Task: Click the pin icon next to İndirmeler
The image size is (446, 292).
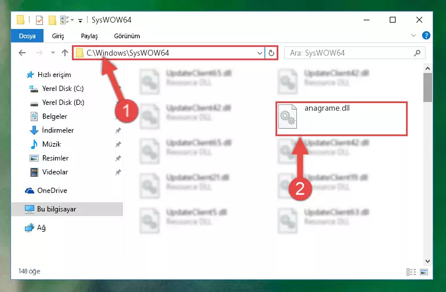Action: point(118,130)
